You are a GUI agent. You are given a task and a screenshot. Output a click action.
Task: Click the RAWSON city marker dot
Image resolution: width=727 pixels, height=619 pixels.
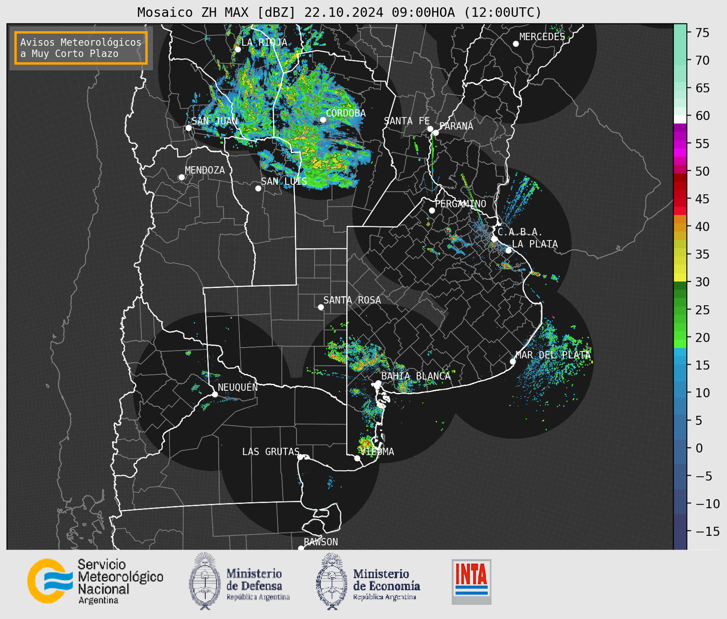301,548
